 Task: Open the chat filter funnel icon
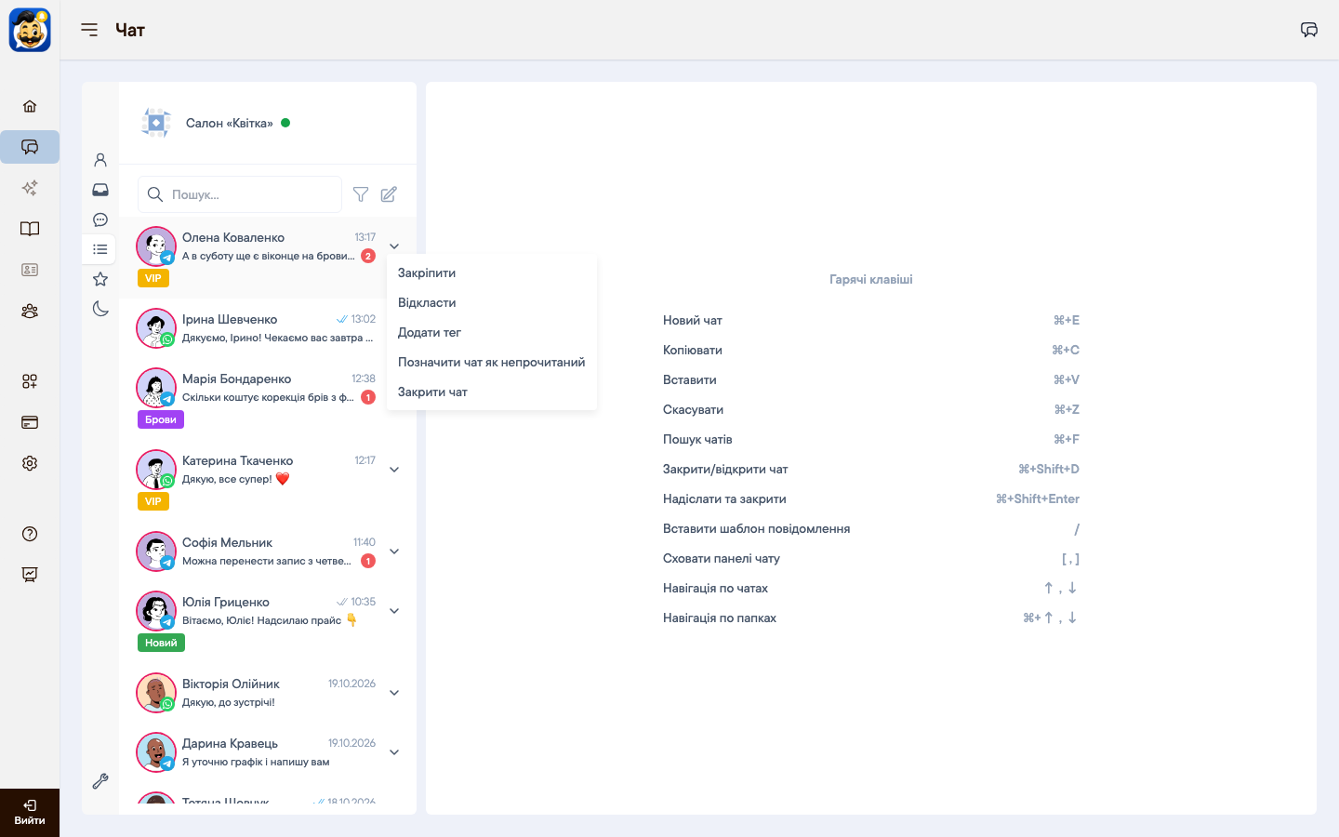tap(361, 194)
